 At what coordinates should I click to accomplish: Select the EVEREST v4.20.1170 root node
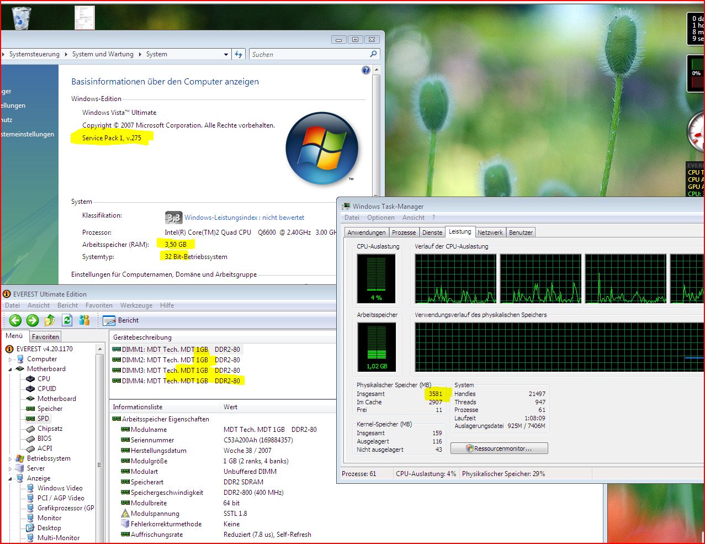(45, 349)
